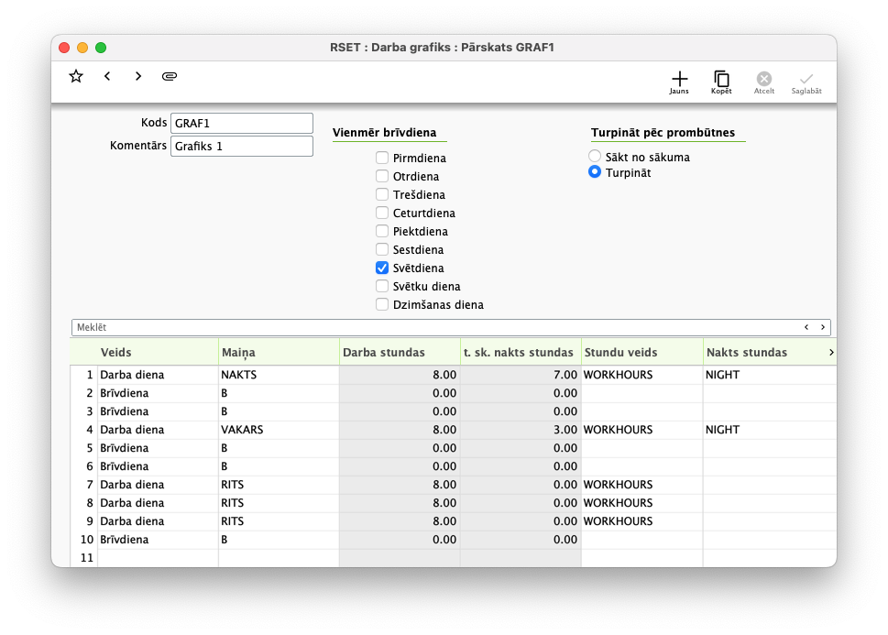Select the VAKARS shift cell in row 4
The width and height of the screenshot is (888, 635).
tap(279, 430)
